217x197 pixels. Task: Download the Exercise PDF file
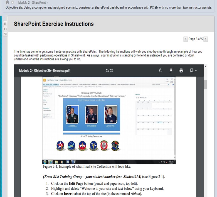point(171,70)
